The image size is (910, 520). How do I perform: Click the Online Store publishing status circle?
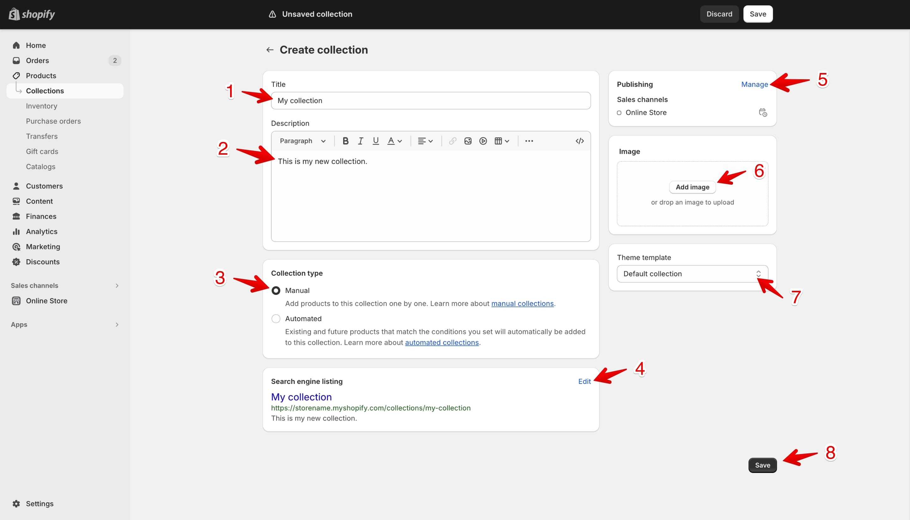coord(619,113)
